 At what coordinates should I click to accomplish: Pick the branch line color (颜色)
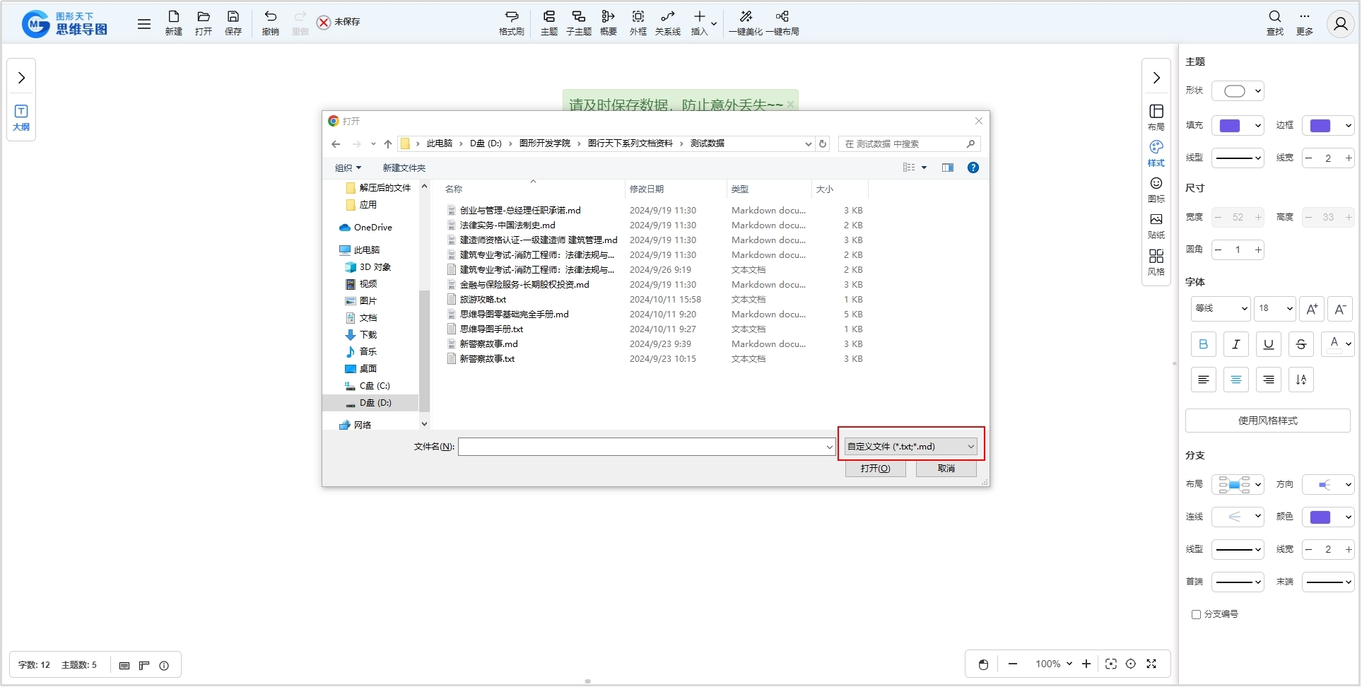(x=1328, y=517)
